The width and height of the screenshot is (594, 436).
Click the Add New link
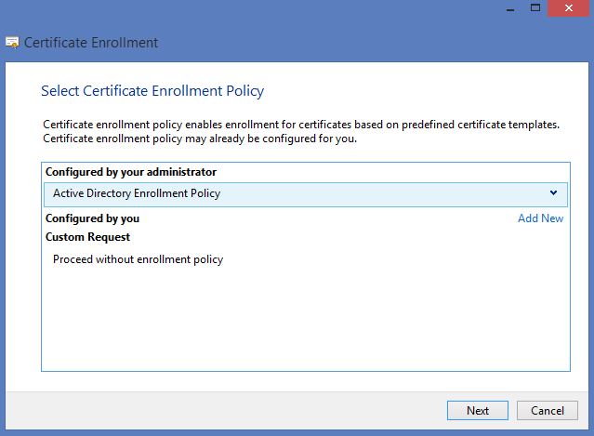click(x=540, y=218)
